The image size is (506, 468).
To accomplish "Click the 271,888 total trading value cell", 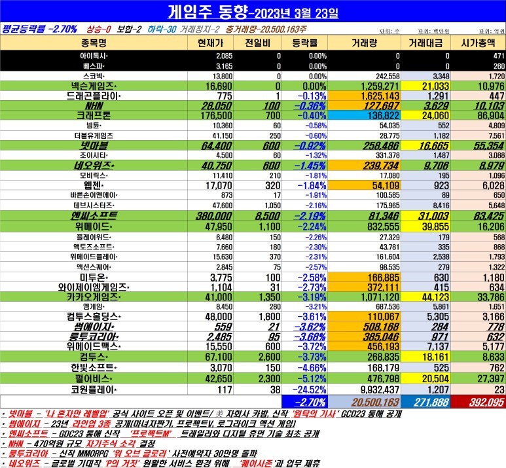I will 425,402.
